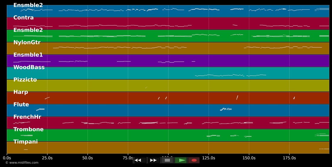Select the Timpani track label
Viewport: 332px width, 167px height.
(x=25, y=142)
